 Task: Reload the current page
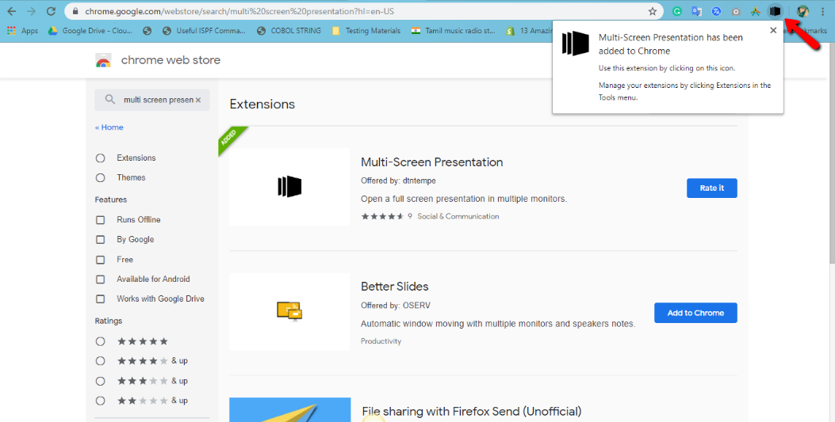point(51,11)
